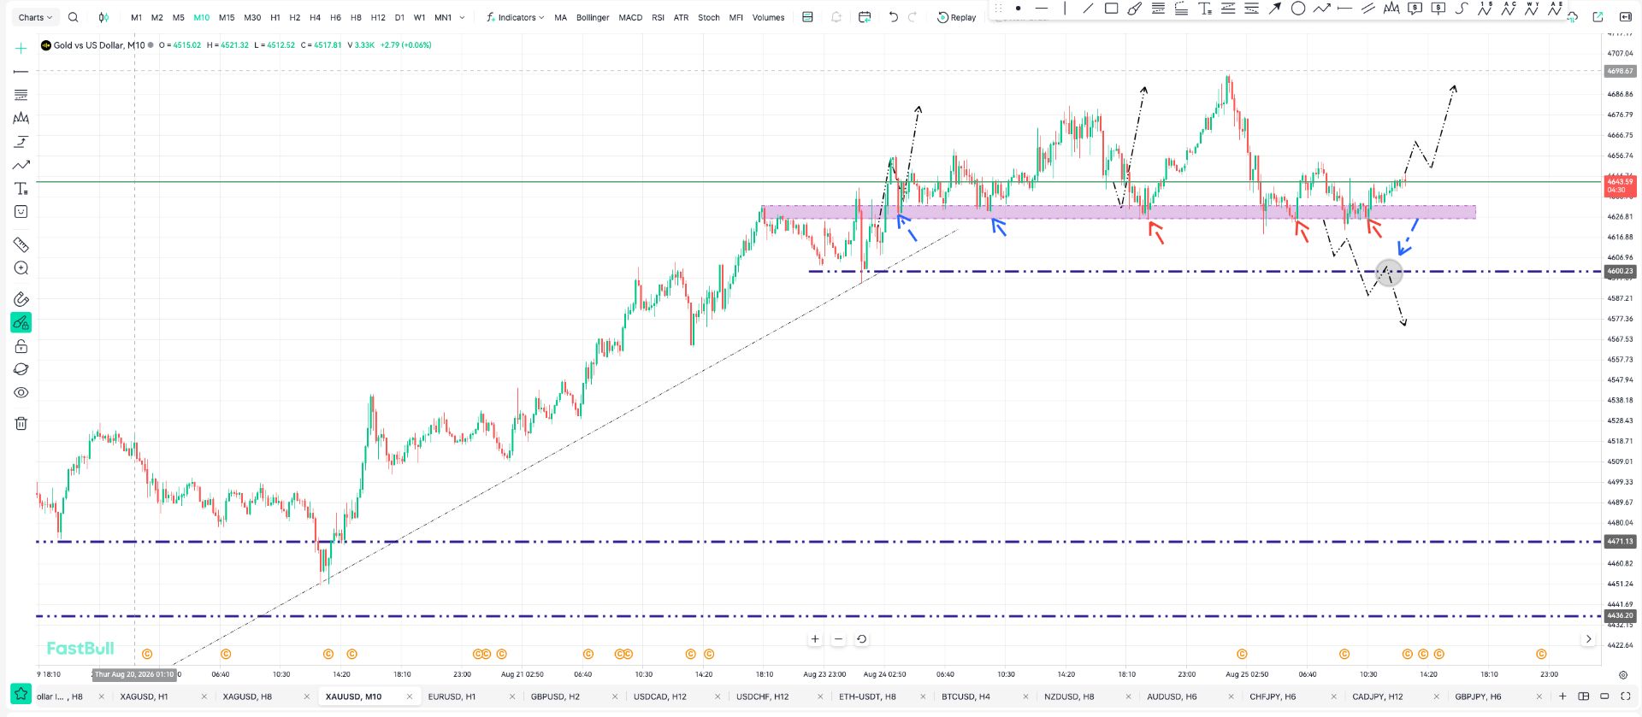Toggle the split chart layout
The width and height of the screenshot is (1642, 717).
coord(1584,696)
